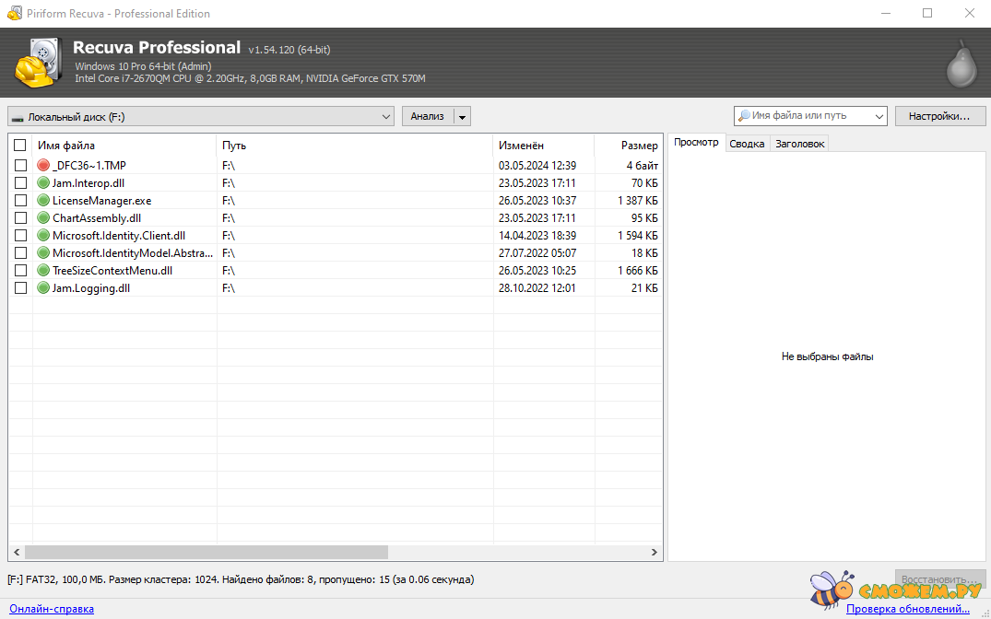
Task: Sort by the Изменён column header
Action: click(544, 146)
